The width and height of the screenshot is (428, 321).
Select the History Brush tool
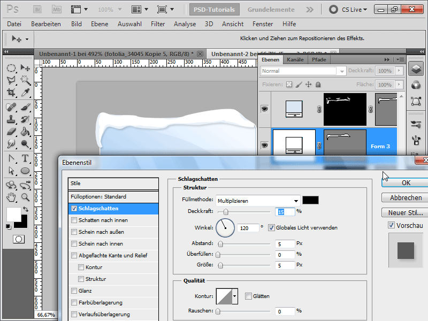pos(25,119)
